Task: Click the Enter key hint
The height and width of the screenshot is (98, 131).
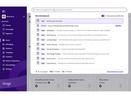Action: coord(51,72)
